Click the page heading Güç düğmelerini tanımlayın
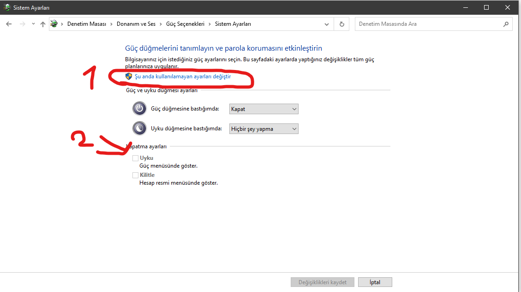This screenshot has width=521, height=292. pyautogui.click(x=224, y=48)
